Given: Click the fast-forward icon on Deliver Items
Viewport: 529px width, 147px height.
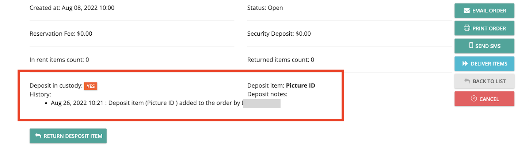Looking at the screenshot, I should click(465, 64).
